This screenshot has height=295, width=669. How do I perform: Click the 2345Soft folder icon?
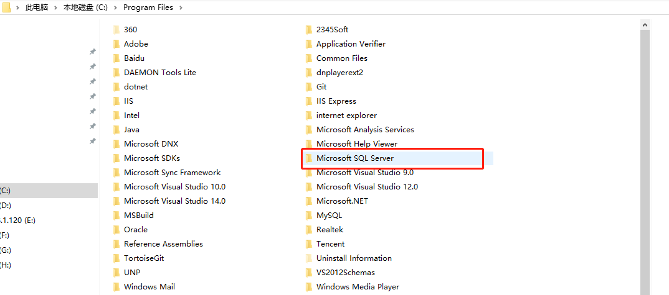click(x=309, y=30)
